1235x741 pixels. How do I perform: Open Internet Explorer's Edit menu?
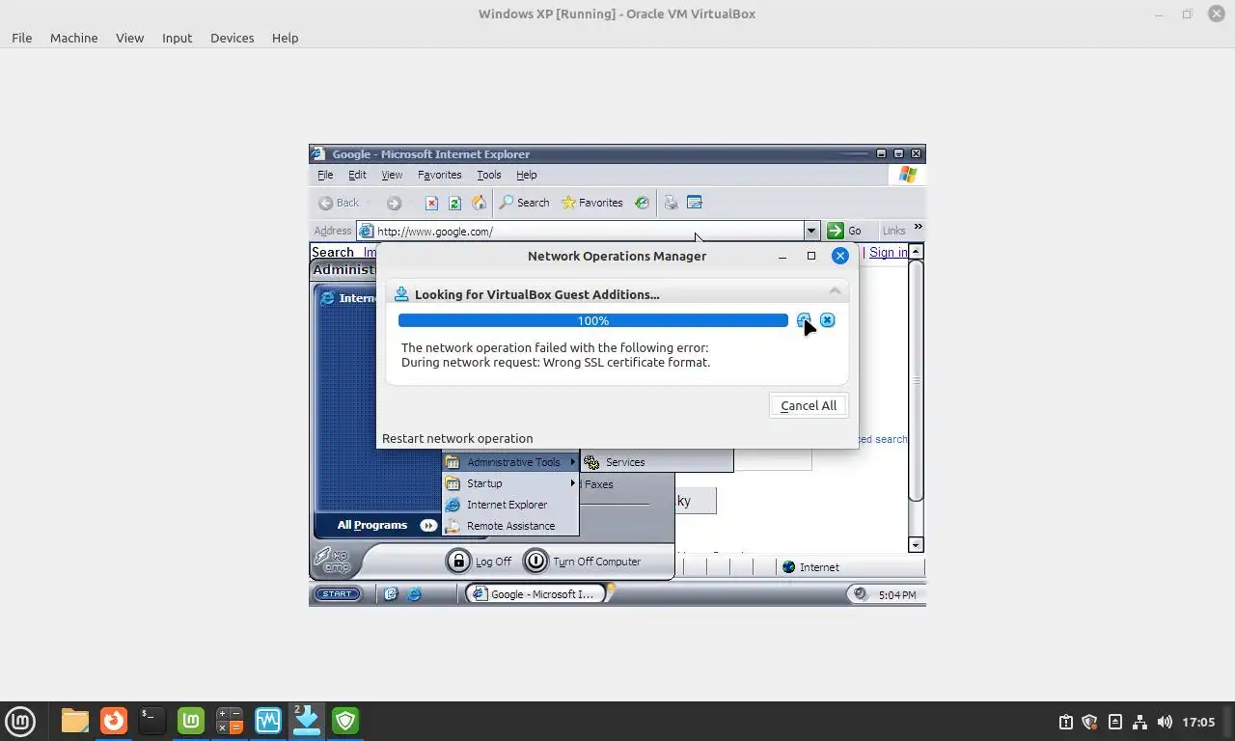click(357, 175)
